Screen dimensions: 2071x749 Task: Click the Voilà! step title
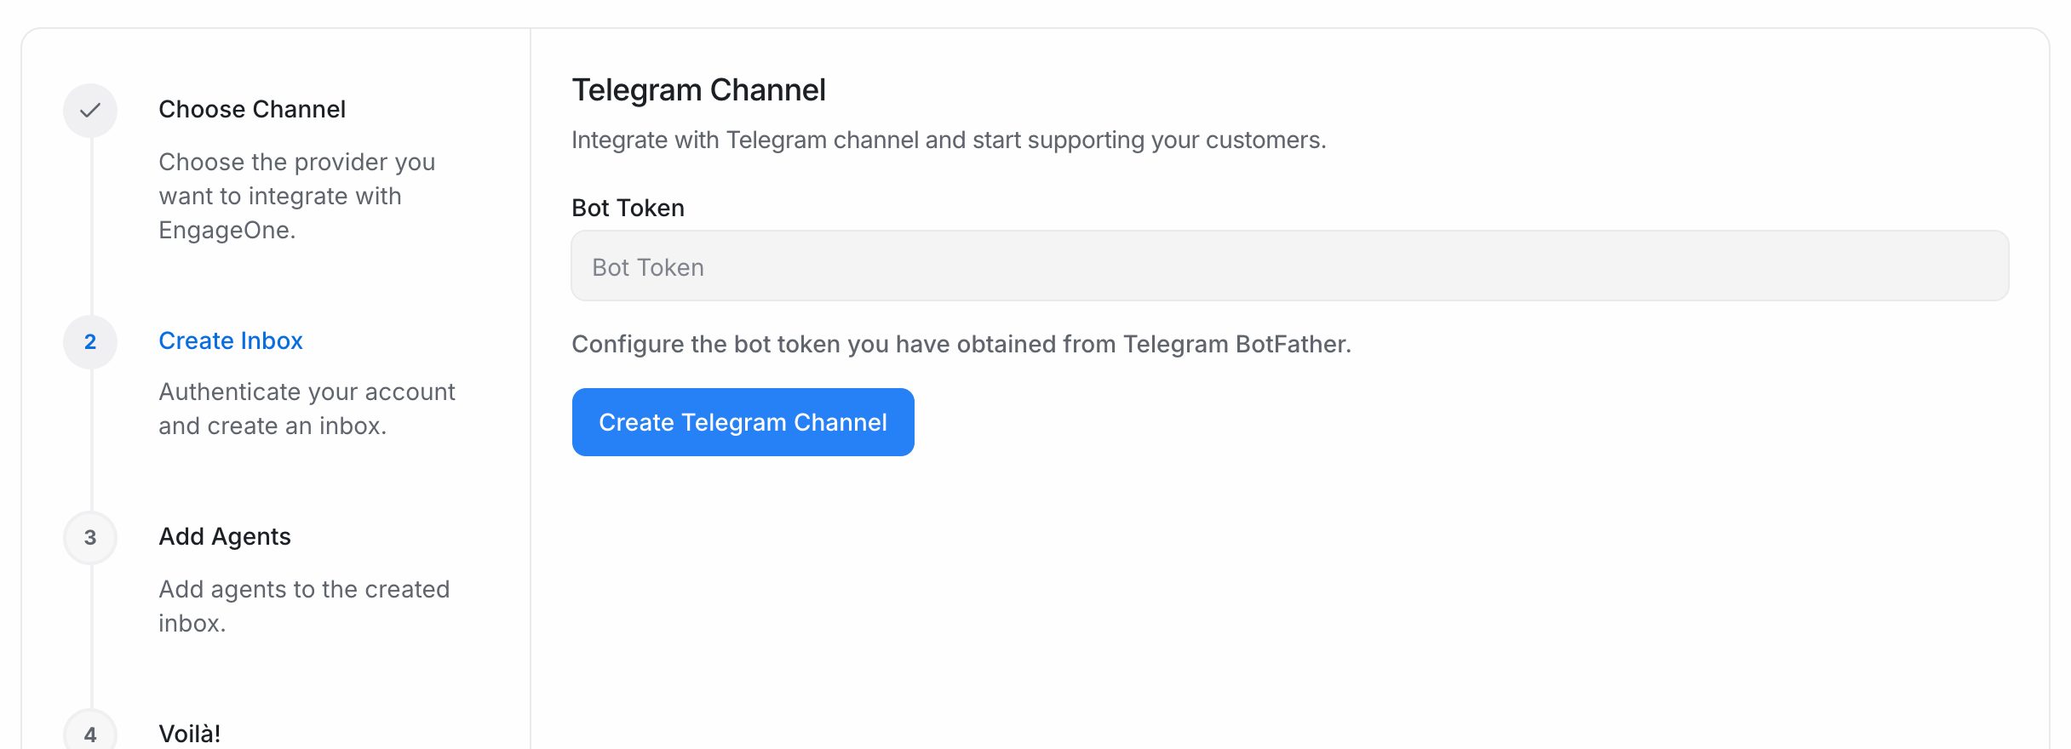[x=190, y=734]
